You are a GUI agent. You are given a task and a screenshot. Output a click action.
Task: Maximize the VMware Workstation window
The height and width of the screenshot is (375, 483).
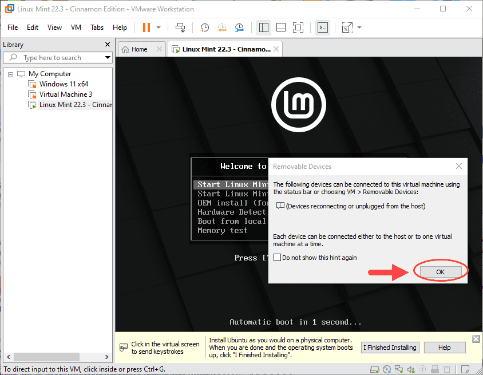[442, 9]
